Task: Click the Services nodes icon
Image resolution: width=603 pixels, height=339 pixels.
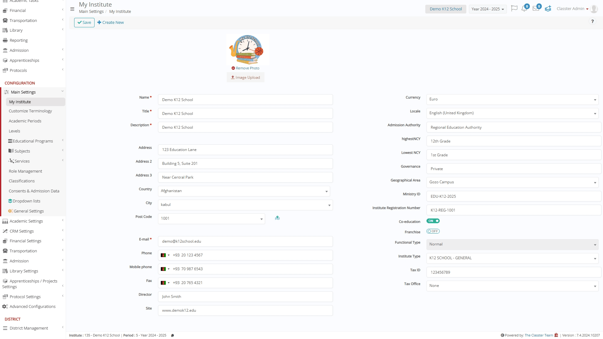Action: (x=11, y=161)
